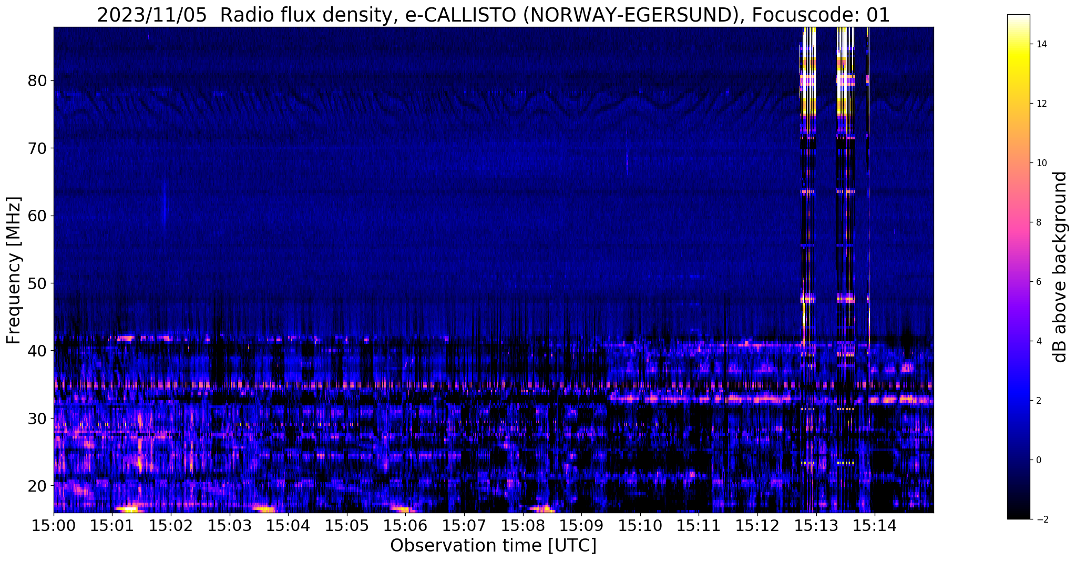
Task: Click the "Frequency [MHz]" axis label
Action: click(x=14, y=270)
